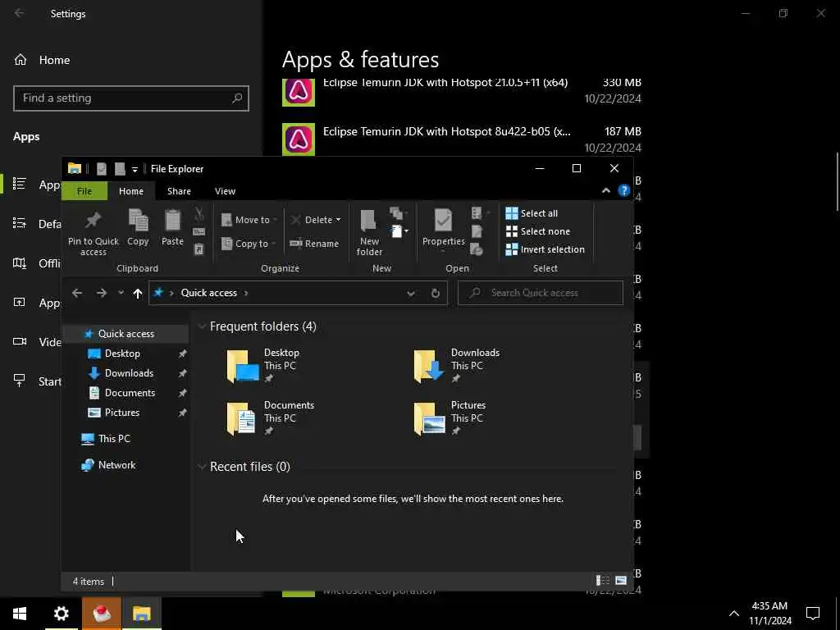This screenshot has height=630, width=840.
Task: Click Invert selection
Action: [546, 249]
